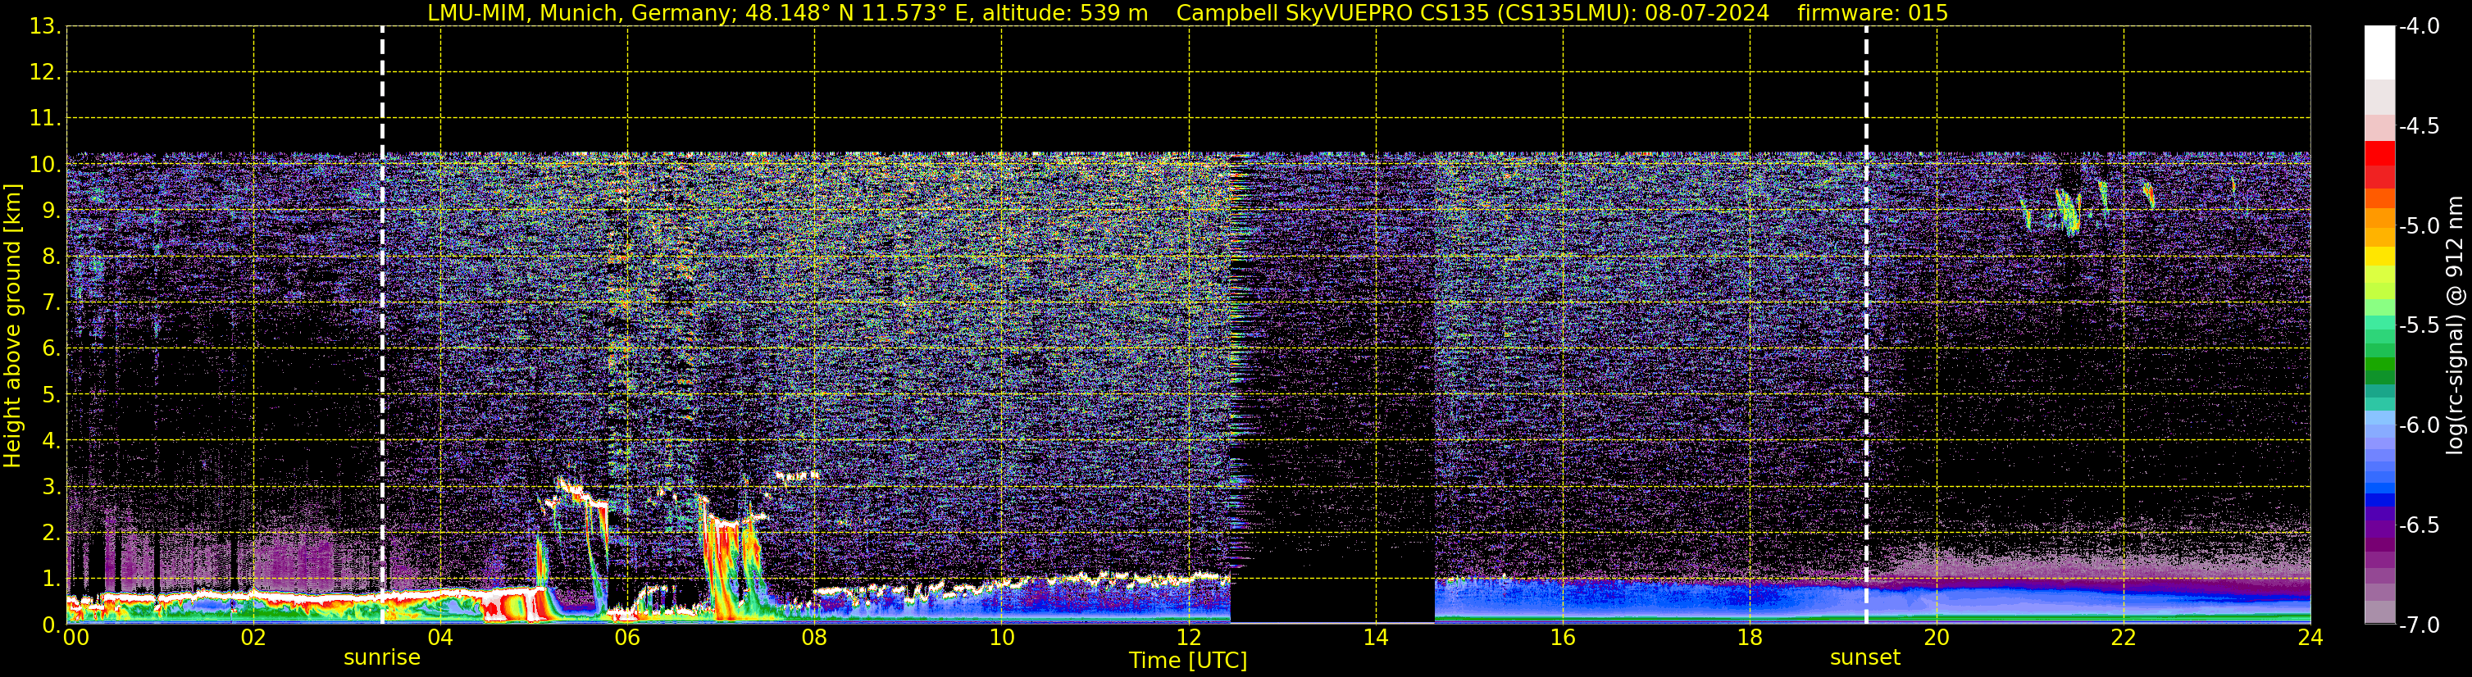This screenshot has width=2472, height=677.
Task: Click the "sunrise" label below the axis
Action: pos(382,658)
